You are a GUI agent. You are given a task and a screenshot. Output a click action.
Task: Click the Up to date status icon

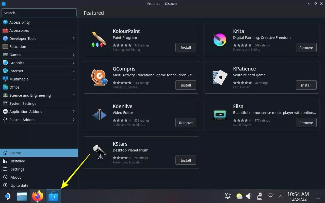[5, 185]
